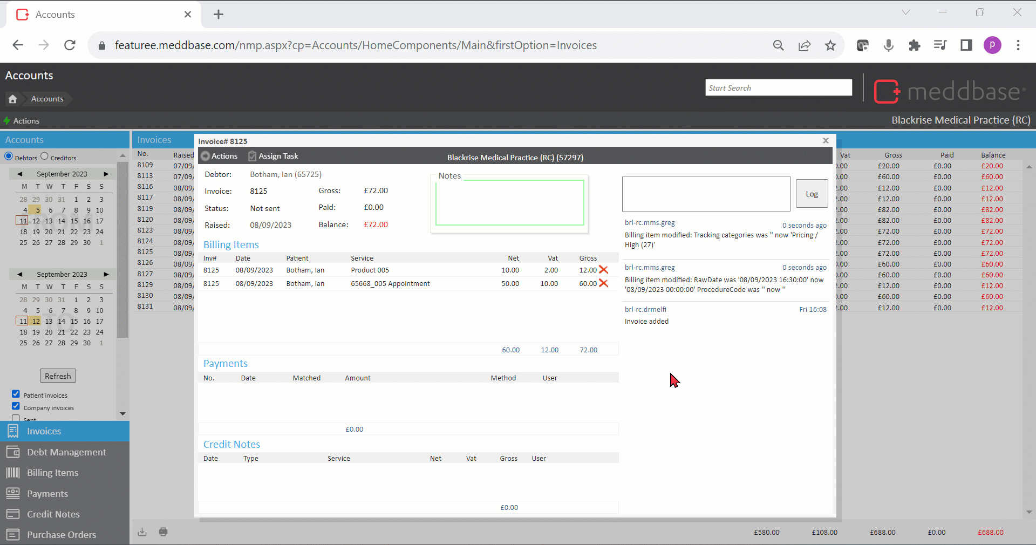
Task: Uncheck Patient invoices checkbox
Action: point(16,394)
